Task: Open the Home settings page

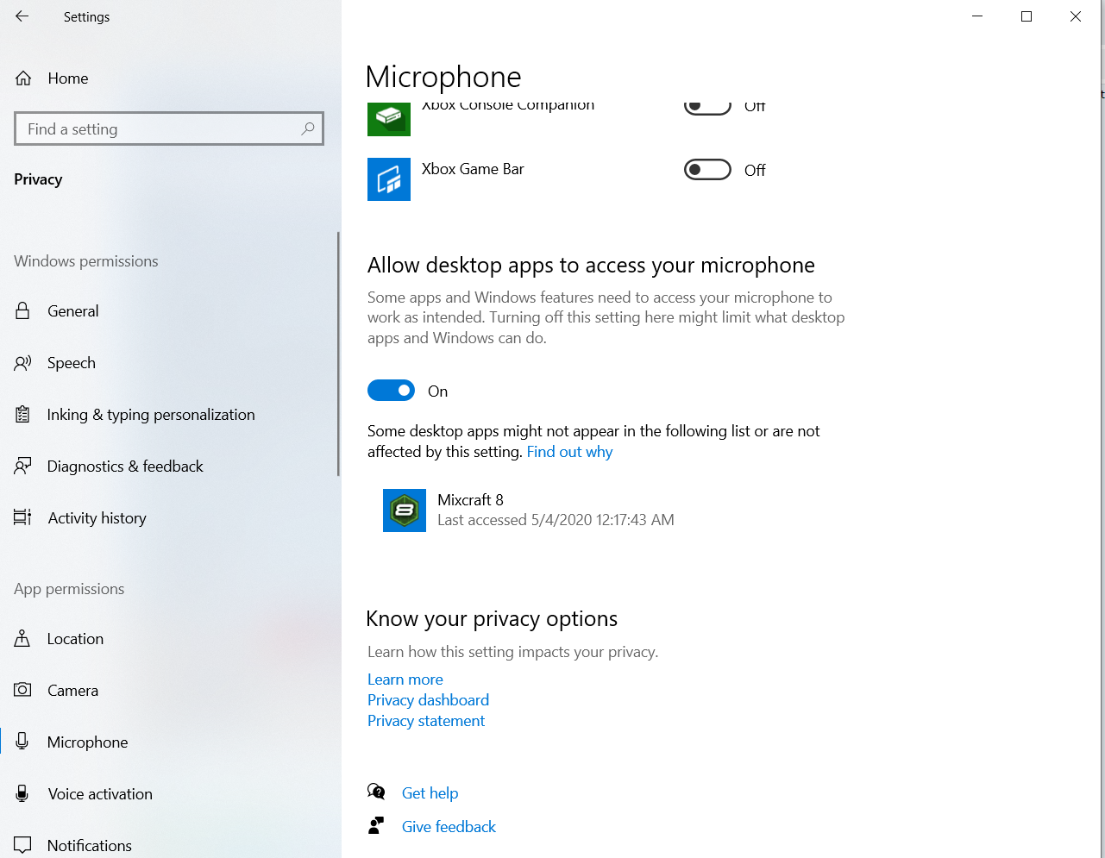Action: click(68, 78)
